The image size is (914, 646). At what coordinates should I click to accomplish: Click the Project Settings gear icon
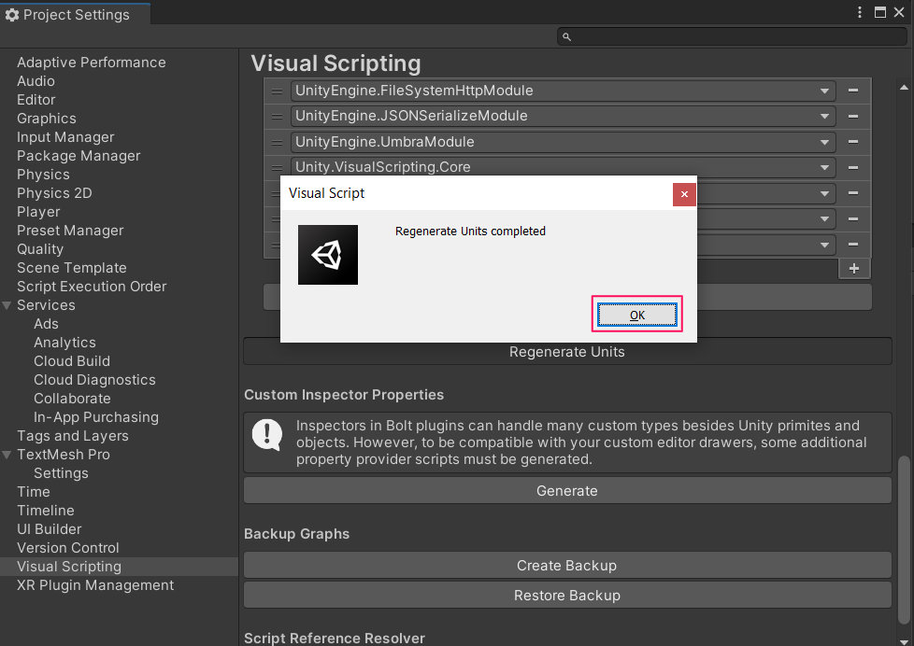12,15
